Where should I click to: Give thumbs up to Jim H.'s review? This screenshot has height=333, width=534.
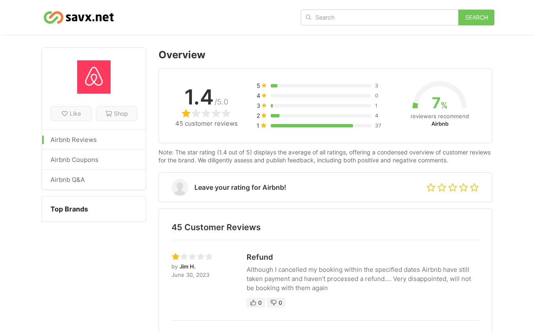click(x=256, y=303)
